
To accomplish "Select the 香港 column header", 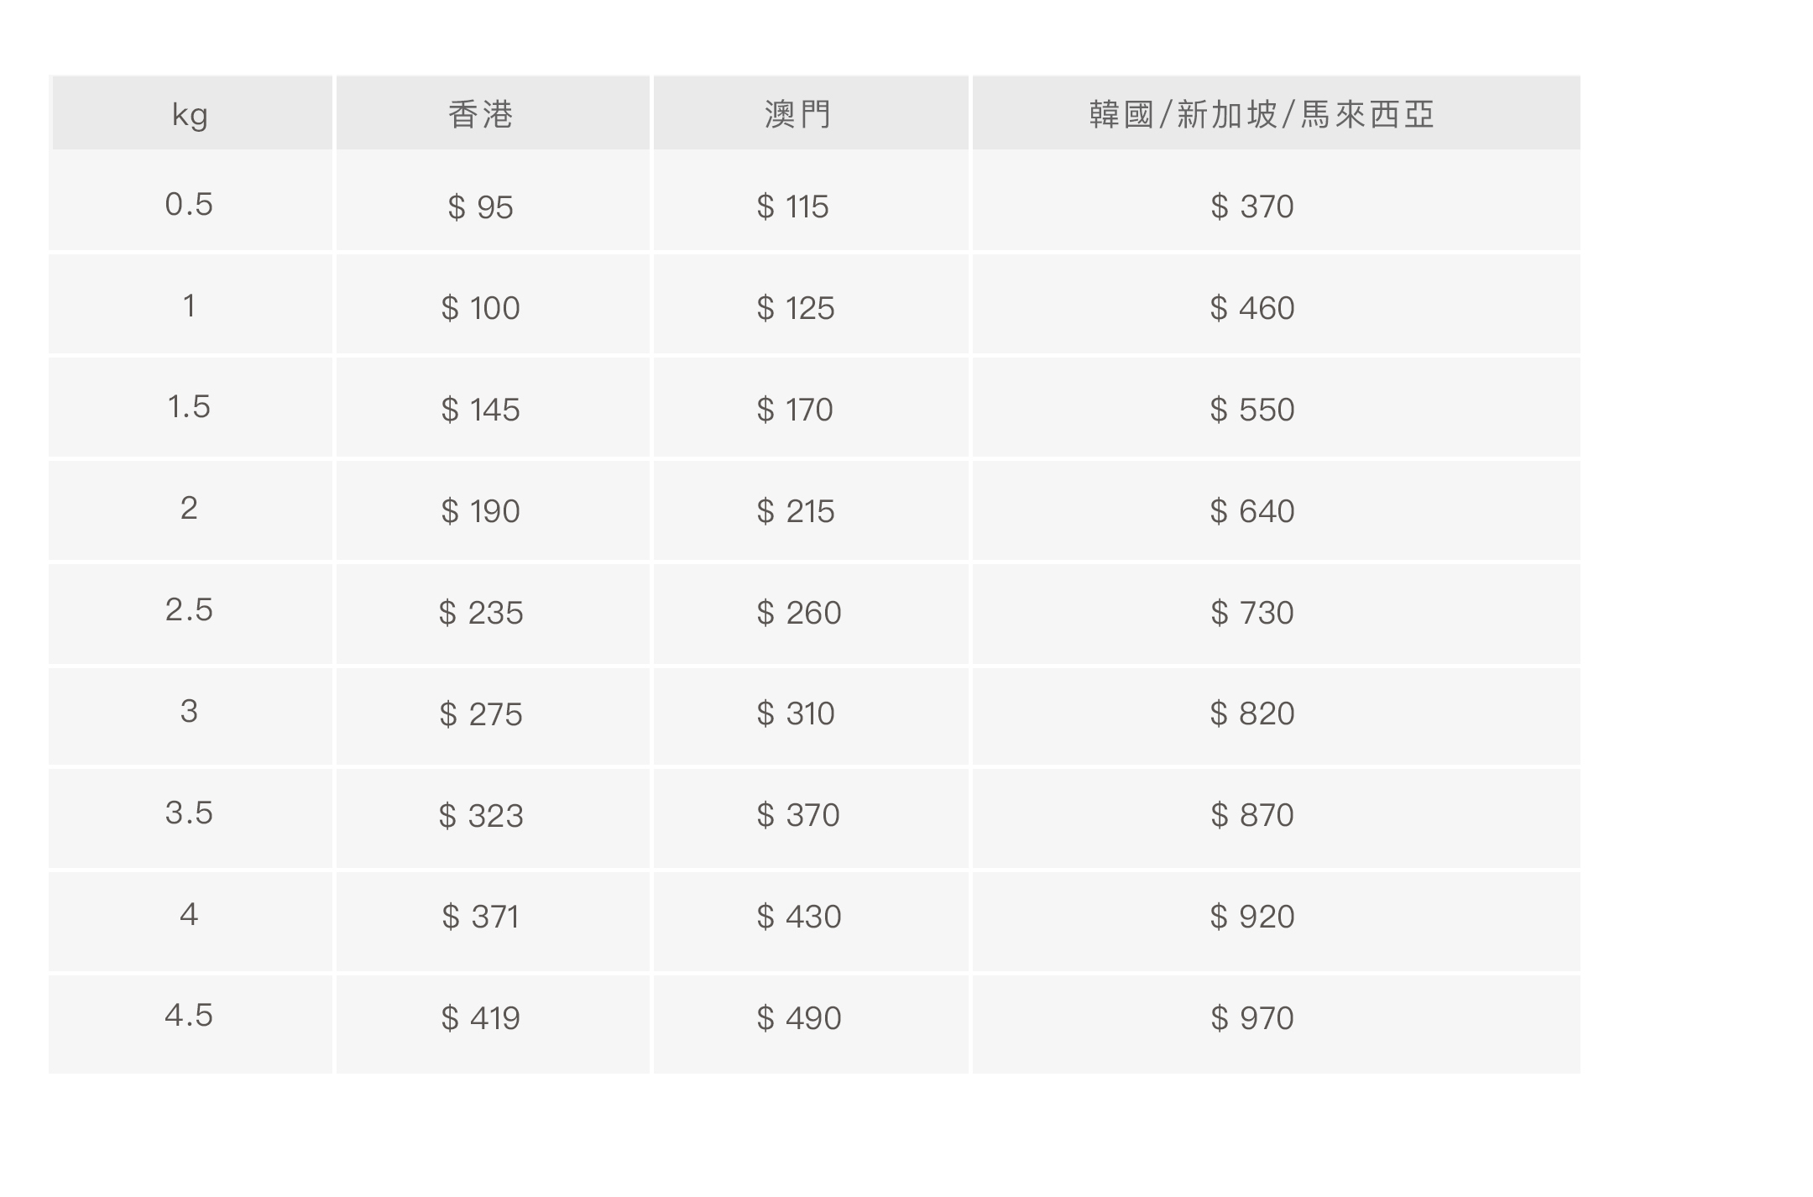I will point(480,114).
